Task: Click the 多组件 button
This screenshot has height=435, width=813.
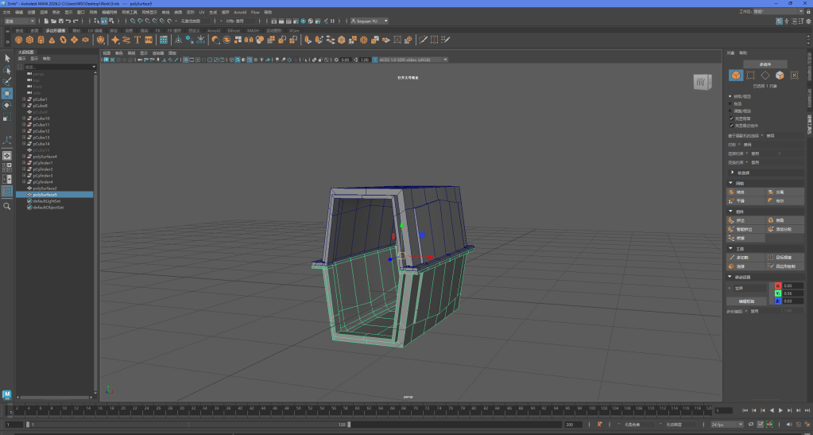Action: click(766, 64)
